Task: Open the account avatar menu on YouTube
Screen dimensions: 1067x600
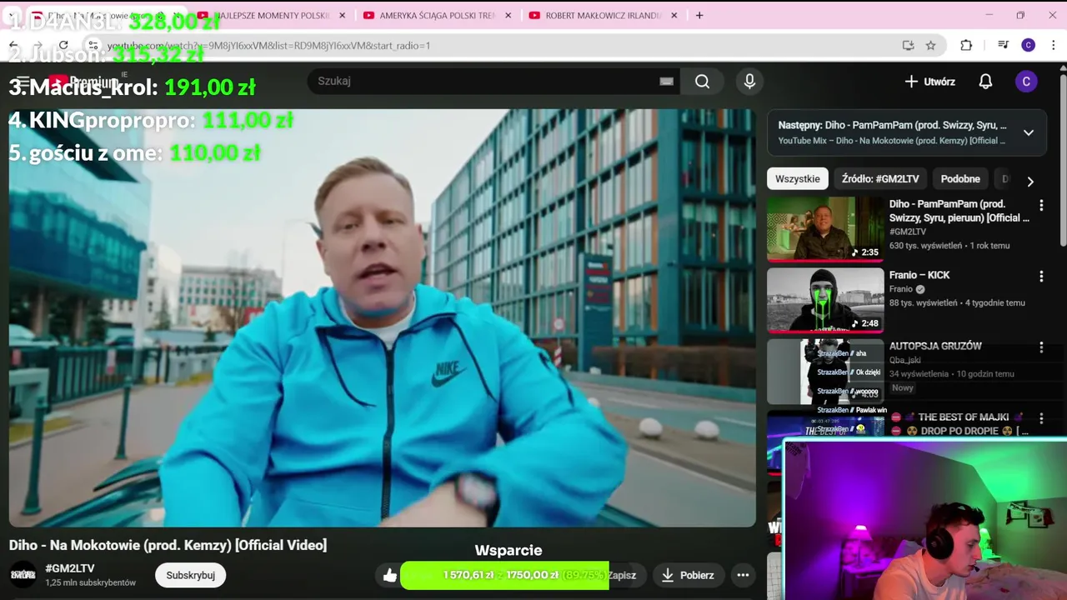Action: (x=1026, y=81)
